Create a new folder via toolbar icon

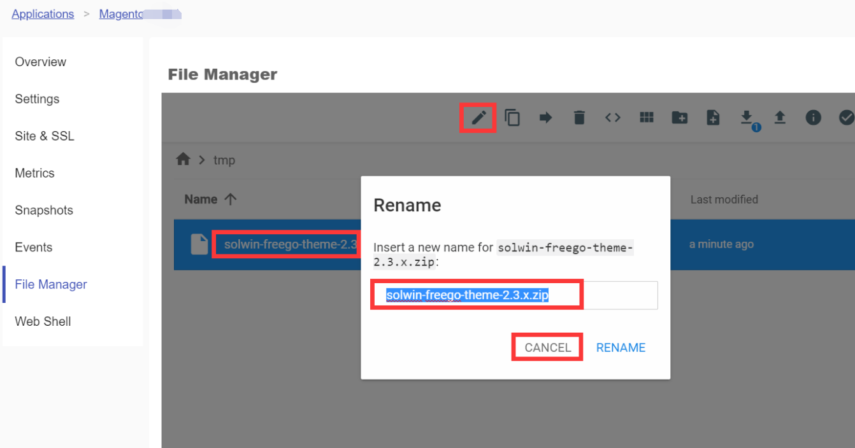pyautogui.click(x=680, y=118)
